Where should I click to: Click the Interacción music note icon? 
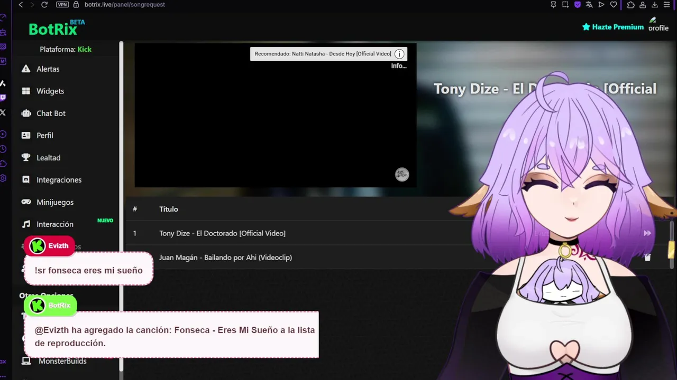point(25,224)
